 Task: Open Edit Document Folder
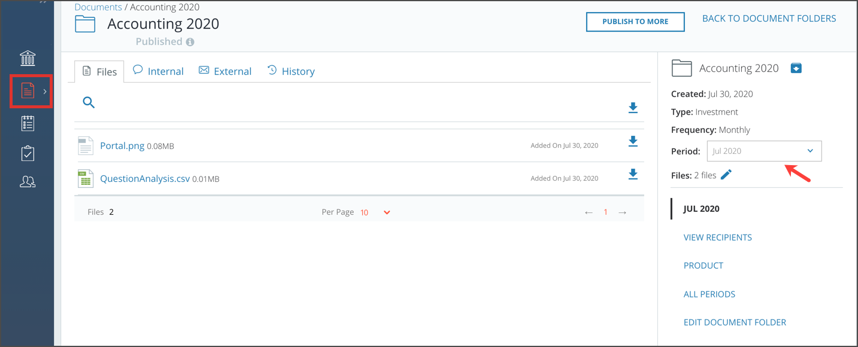click(735, 322)
